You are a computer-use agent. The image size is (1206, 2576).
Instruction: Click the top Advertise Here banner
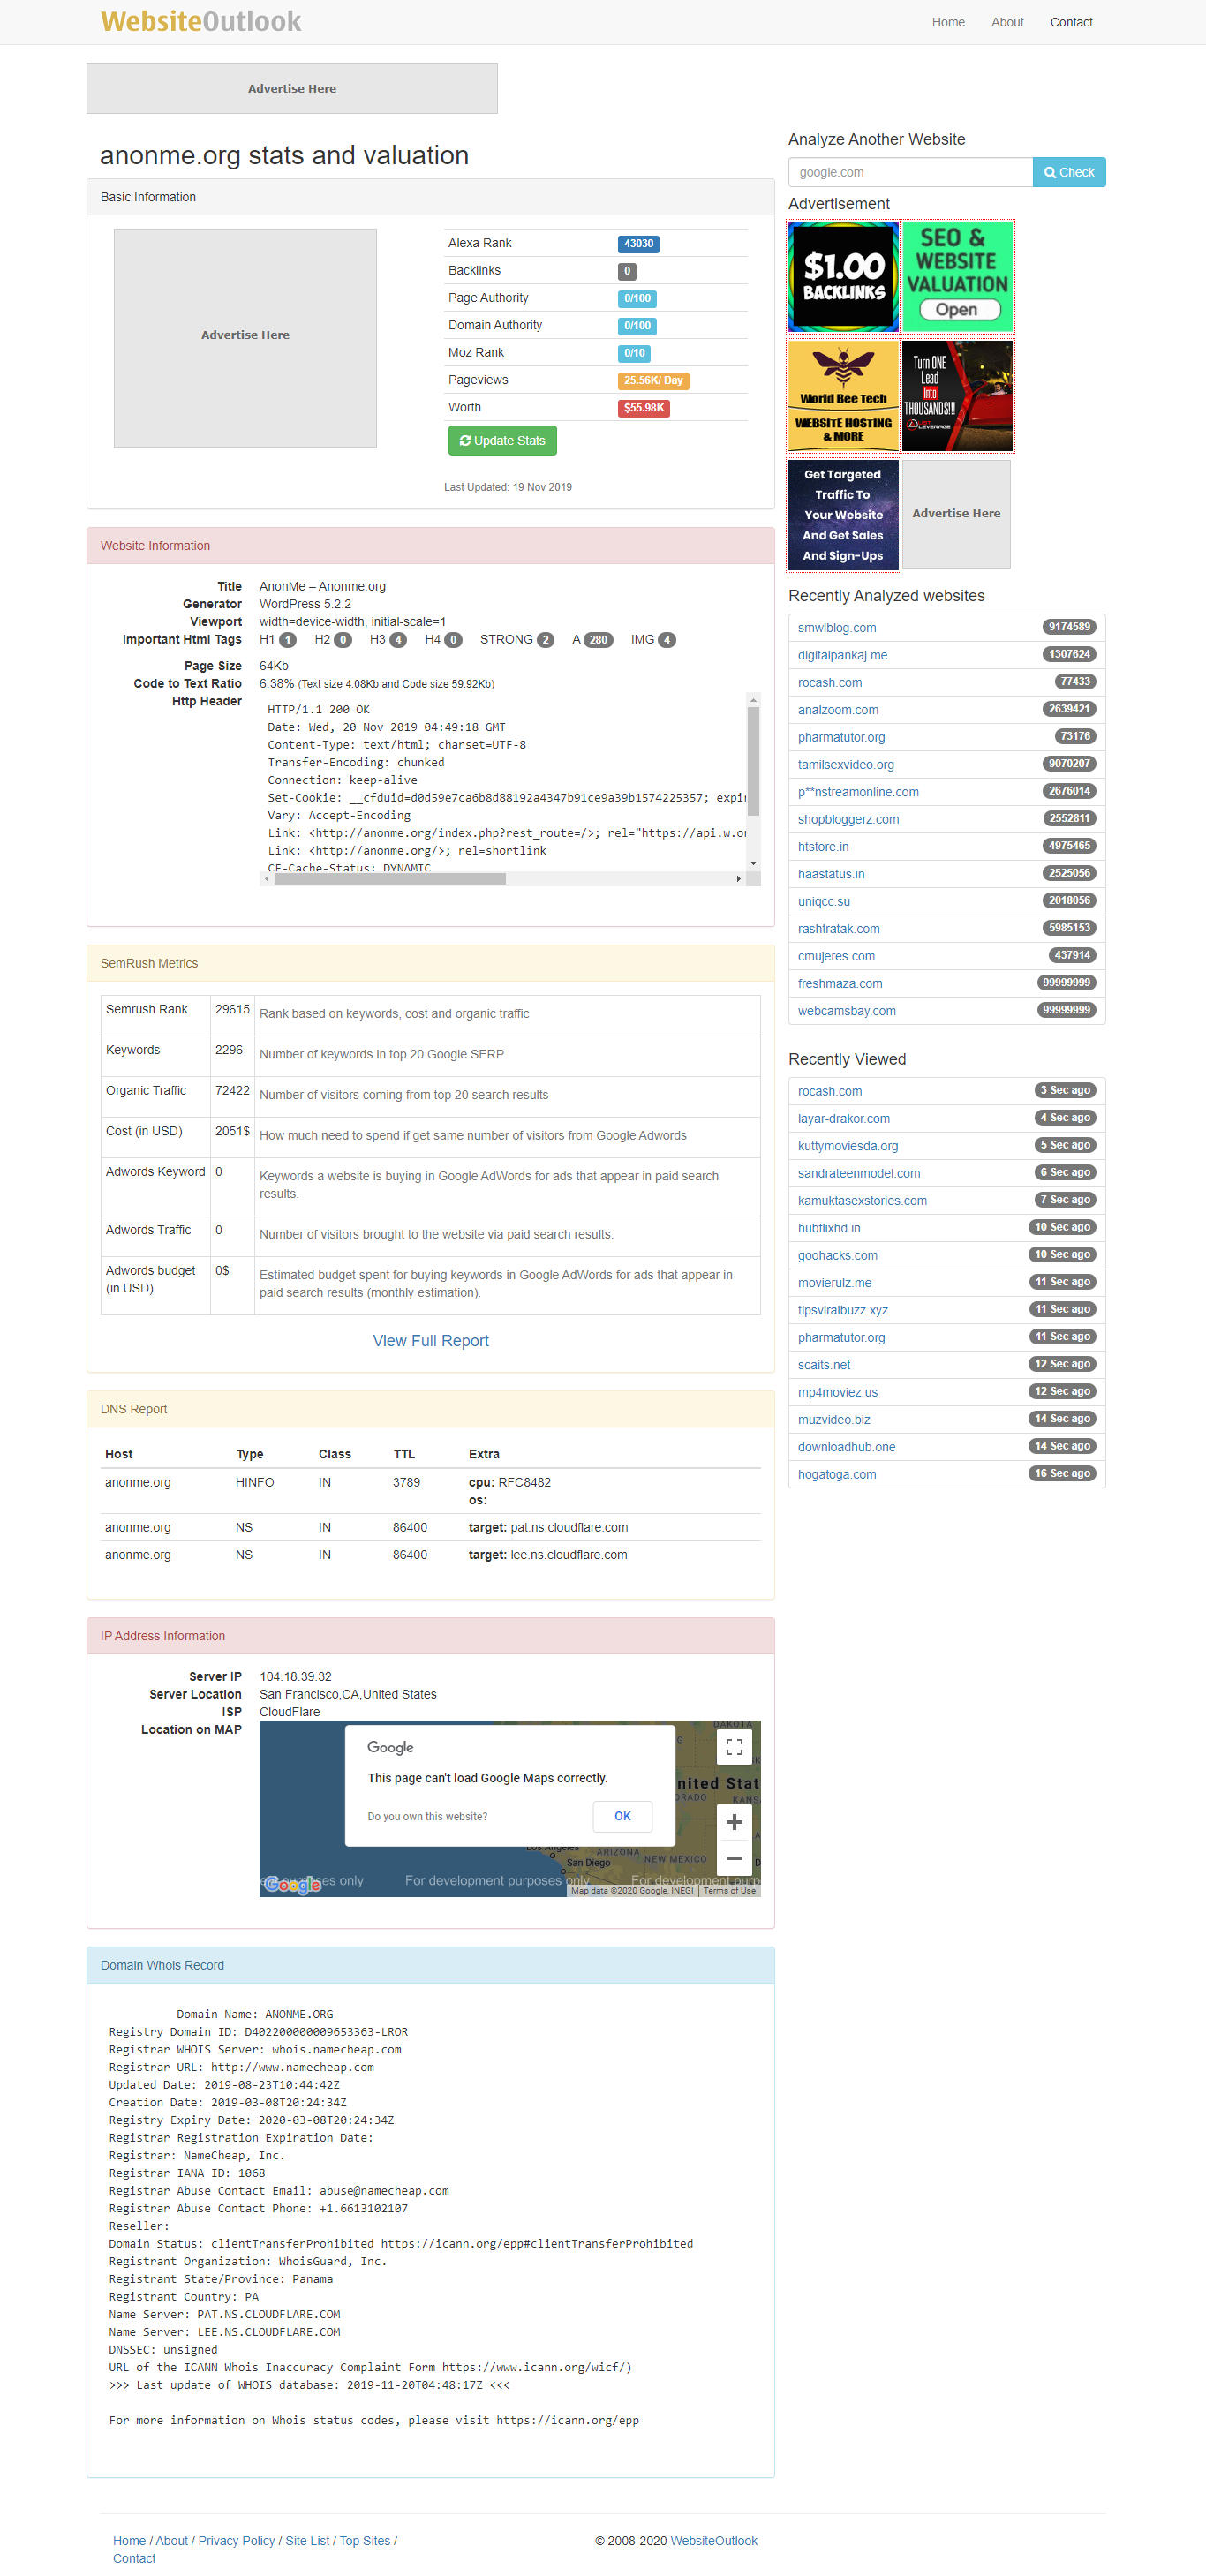(x=291, y=88)
